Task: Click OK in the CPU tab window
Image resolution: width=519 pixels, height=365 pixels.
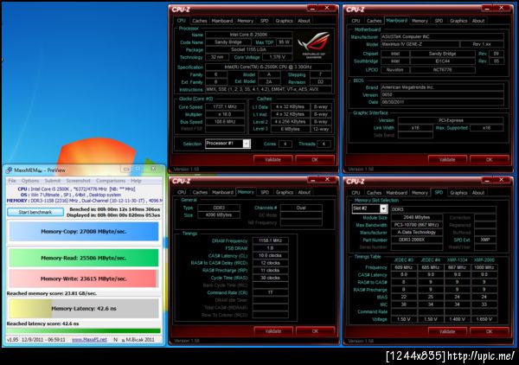Action: pos(315,159)
